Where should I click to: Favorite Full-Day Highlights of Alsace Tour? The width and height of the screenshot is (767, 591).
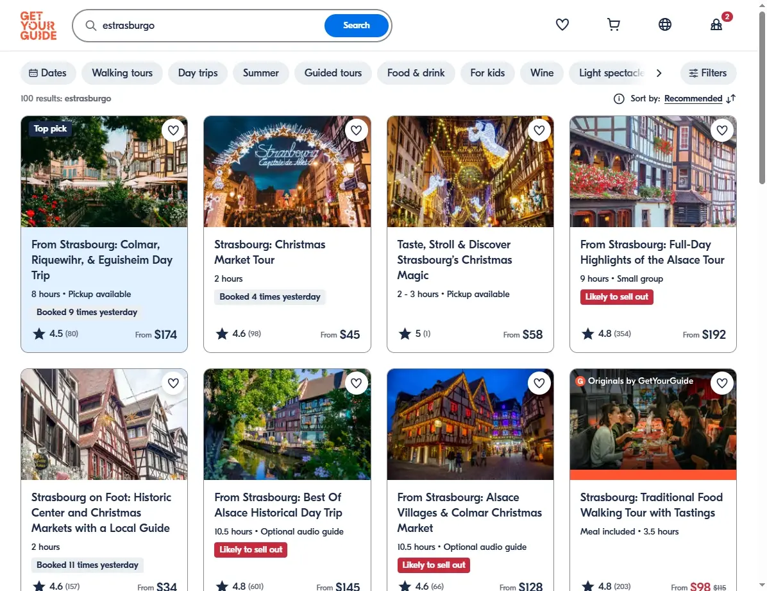coord(722,130)
